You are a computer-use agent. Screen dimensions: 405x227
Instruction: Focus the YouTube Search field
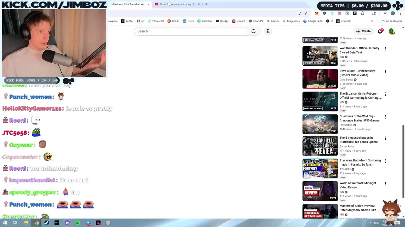pos(190,31)
